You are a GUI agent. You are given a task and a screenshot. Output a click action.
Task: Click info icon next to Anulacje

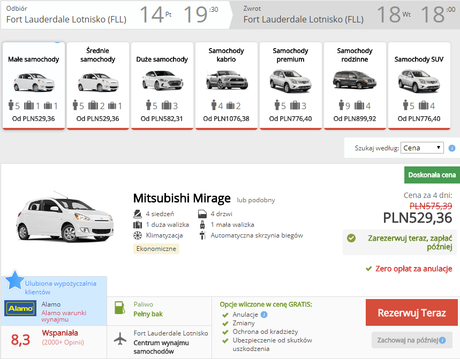tap(264, 315)
